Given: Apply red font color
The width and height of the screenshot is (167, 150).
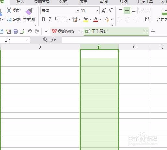Looking at the screenshot, I should [96, 19].
